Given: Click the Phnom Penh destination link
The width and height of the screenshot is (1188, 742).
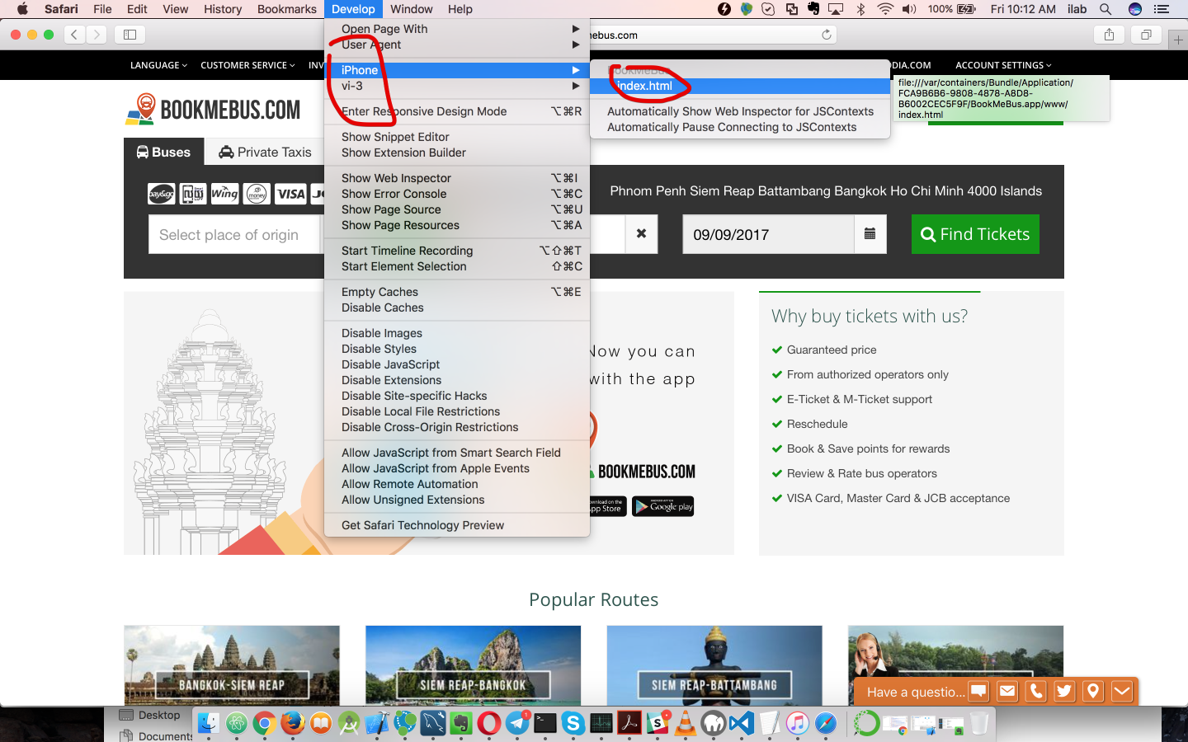Looking at the screenshot, I should point(648,191).
